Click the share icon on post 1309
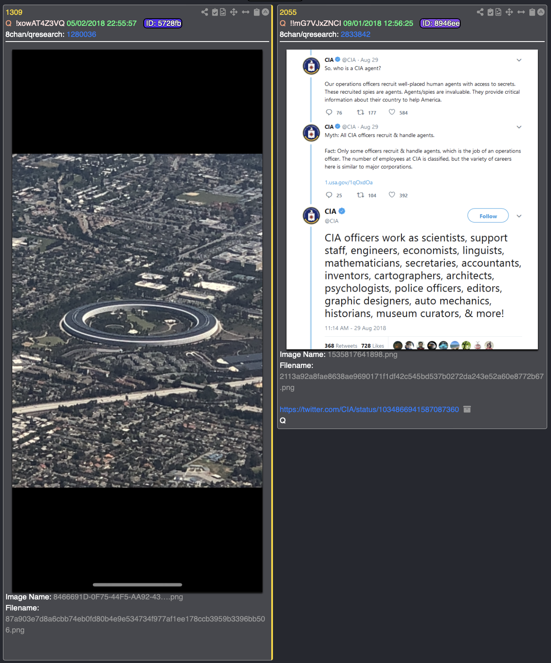551x663 pixels. click(205, 12)
